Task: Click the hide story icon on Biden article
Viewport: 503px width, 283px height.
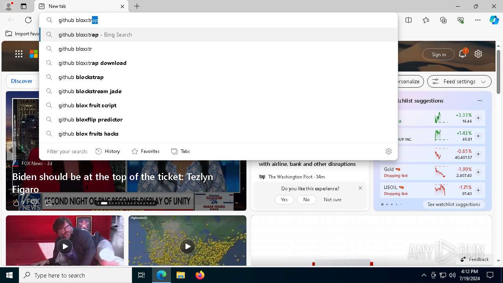Action: (x=48, y=203)
